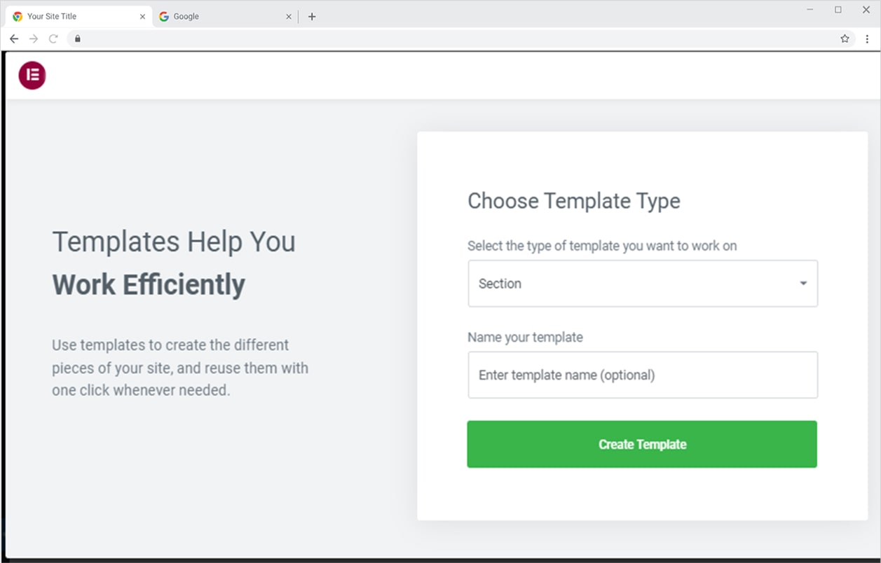Close the Chrome window
This screenshot has width=881, height=563.
click(866, 10)
